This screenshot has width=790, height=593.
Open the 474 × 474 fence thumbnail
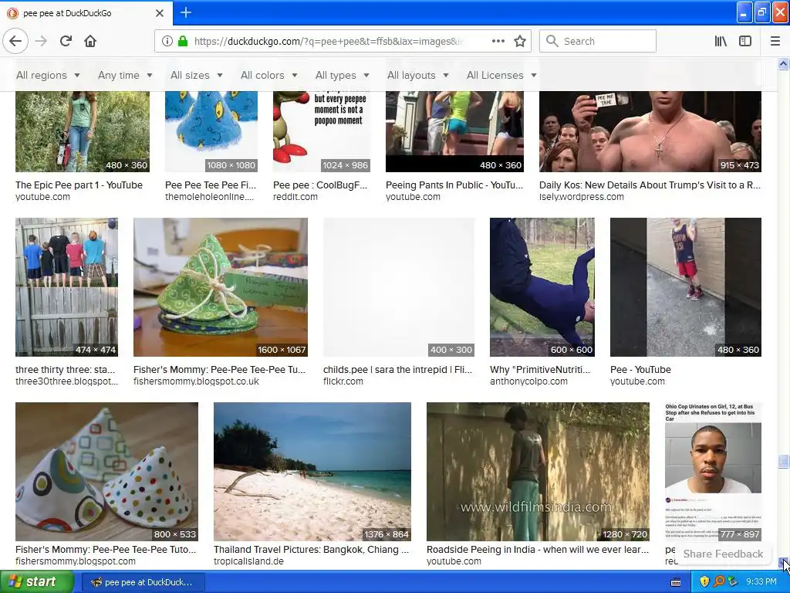pos(66,287)
